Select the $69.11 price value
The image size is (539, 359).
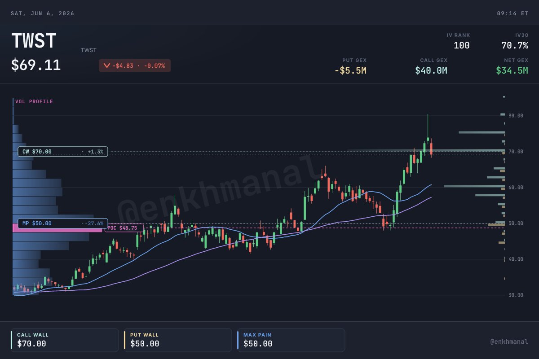(x=36, y=66)
